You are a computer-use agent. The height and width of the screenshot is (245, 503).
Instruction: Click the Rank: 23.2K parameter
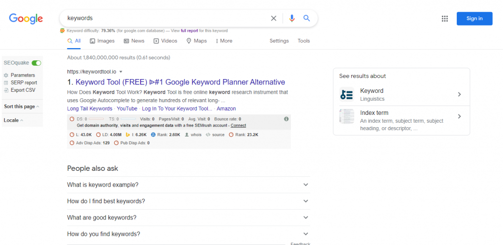pyautogui.click(x=244, y=135)
